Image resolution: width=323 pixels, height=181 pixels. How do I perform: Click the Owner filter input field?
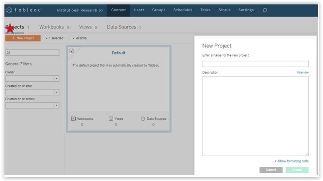[29, 78]
